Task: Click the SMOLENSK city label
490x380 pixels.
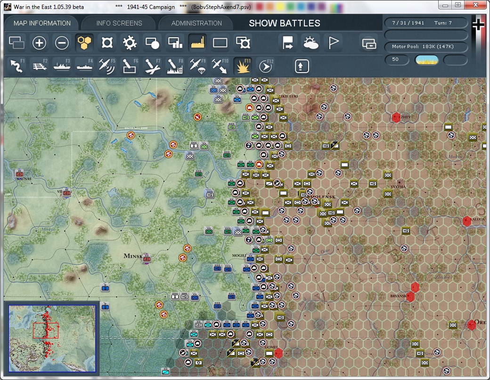Action: click(322, 197)
